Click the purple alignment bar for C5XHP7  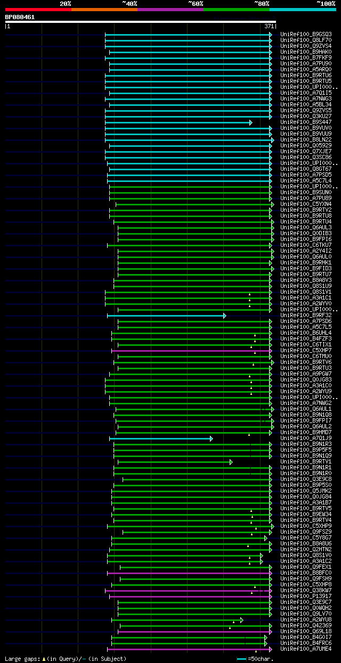point(192,351)
